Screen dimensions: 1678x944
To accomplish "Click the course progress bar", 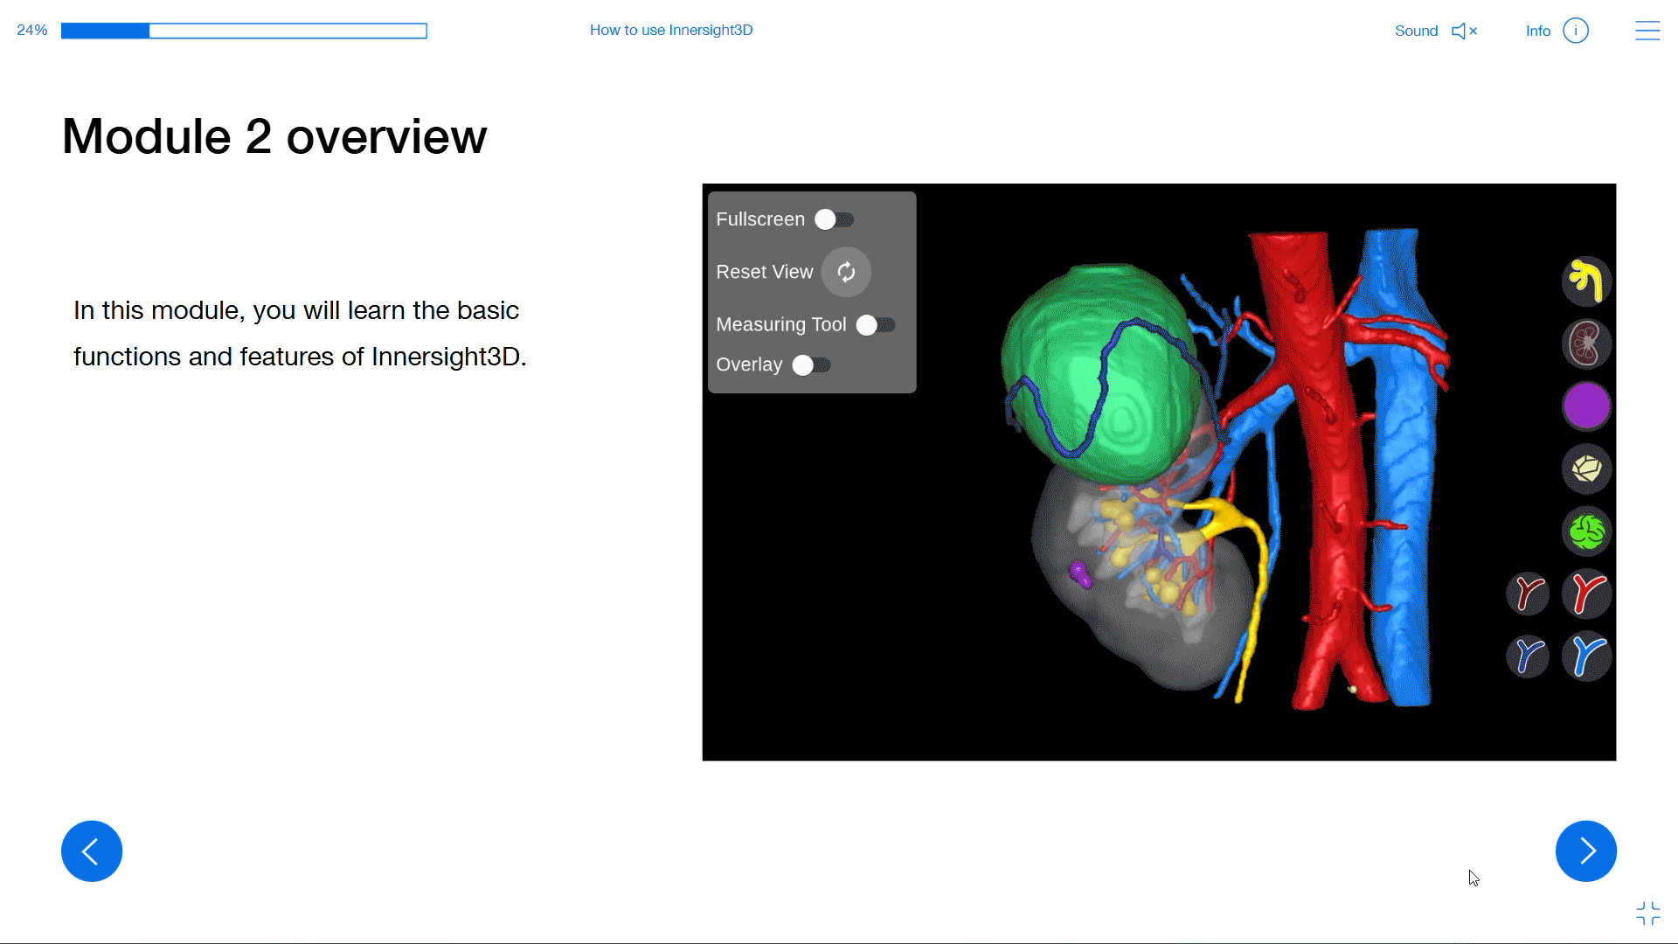I will click(244, 31).
